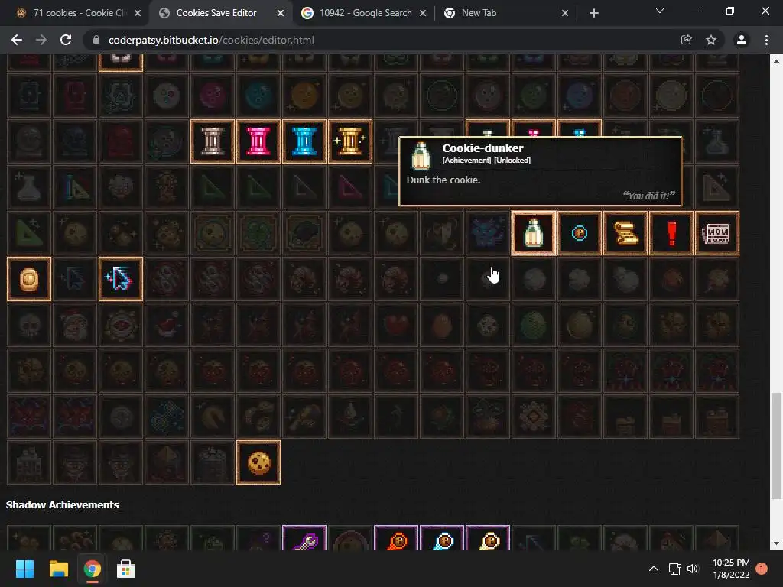
Task: Switch to the Cookie Clicker tab
Action: (77, 13)
